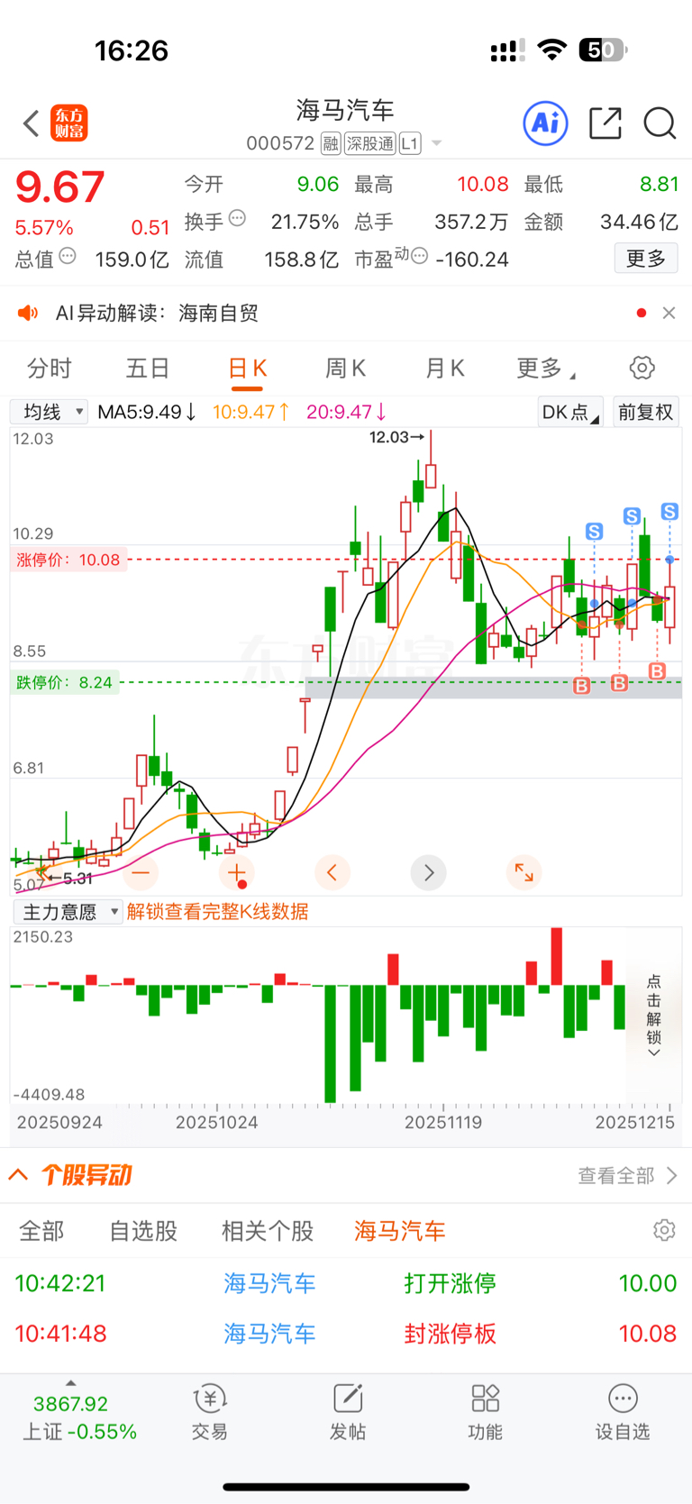Open the 交易 trade icon
692x1504 pixels.
point(210,1413)
